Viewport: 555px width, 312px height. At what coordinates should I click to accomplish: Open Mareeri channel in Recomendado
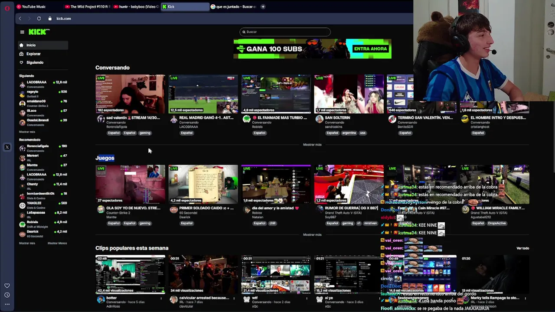pos(43,157)
